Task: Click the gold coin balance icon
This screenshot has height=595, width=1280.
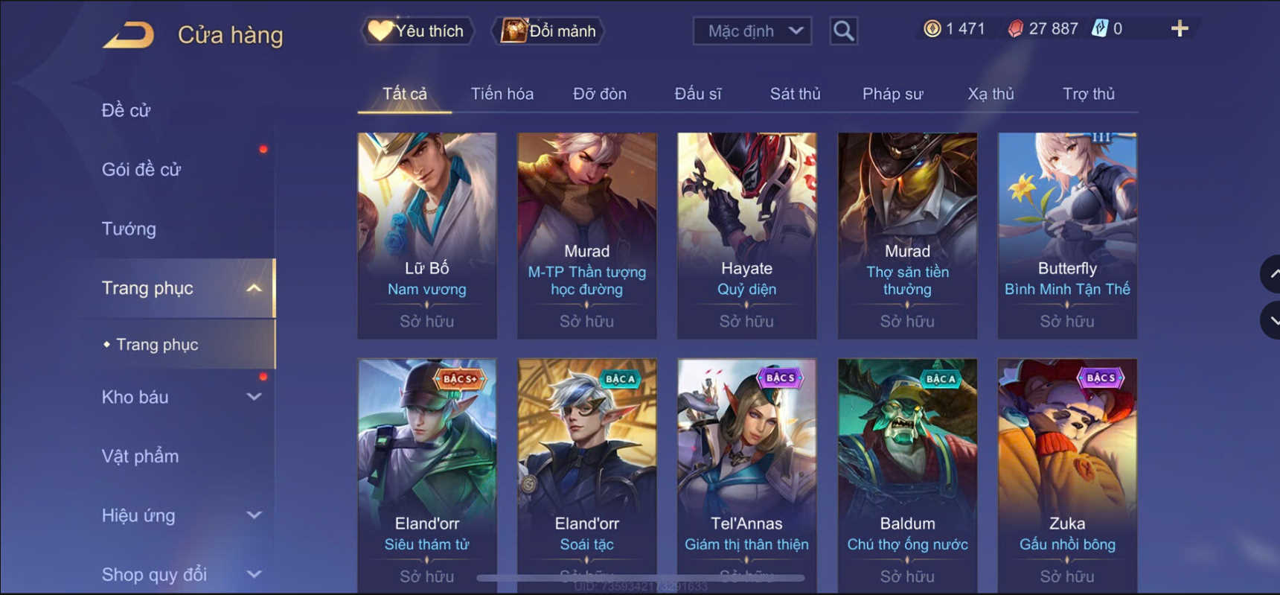Action: point(932,29)
